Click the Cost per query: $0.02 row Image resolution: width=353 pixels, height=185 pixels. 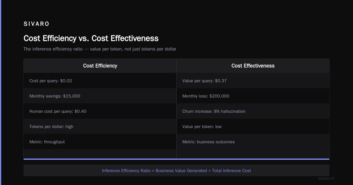click(x=100, y=80)
